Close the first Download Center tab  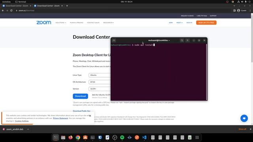pos(30,6)
